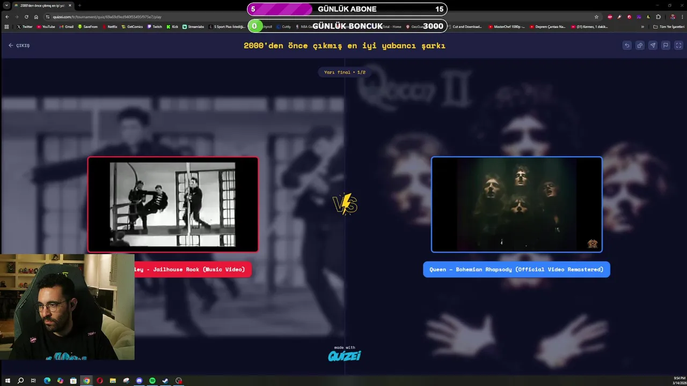The width and height of the screenshot is (687, 386).
Task: Choose the Bohemian Rhapsody video thumbnail
Action: [516, 204]
